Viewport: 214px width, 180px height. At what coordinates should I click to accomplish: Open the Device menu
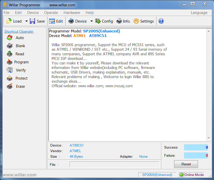tap(33, 13)
